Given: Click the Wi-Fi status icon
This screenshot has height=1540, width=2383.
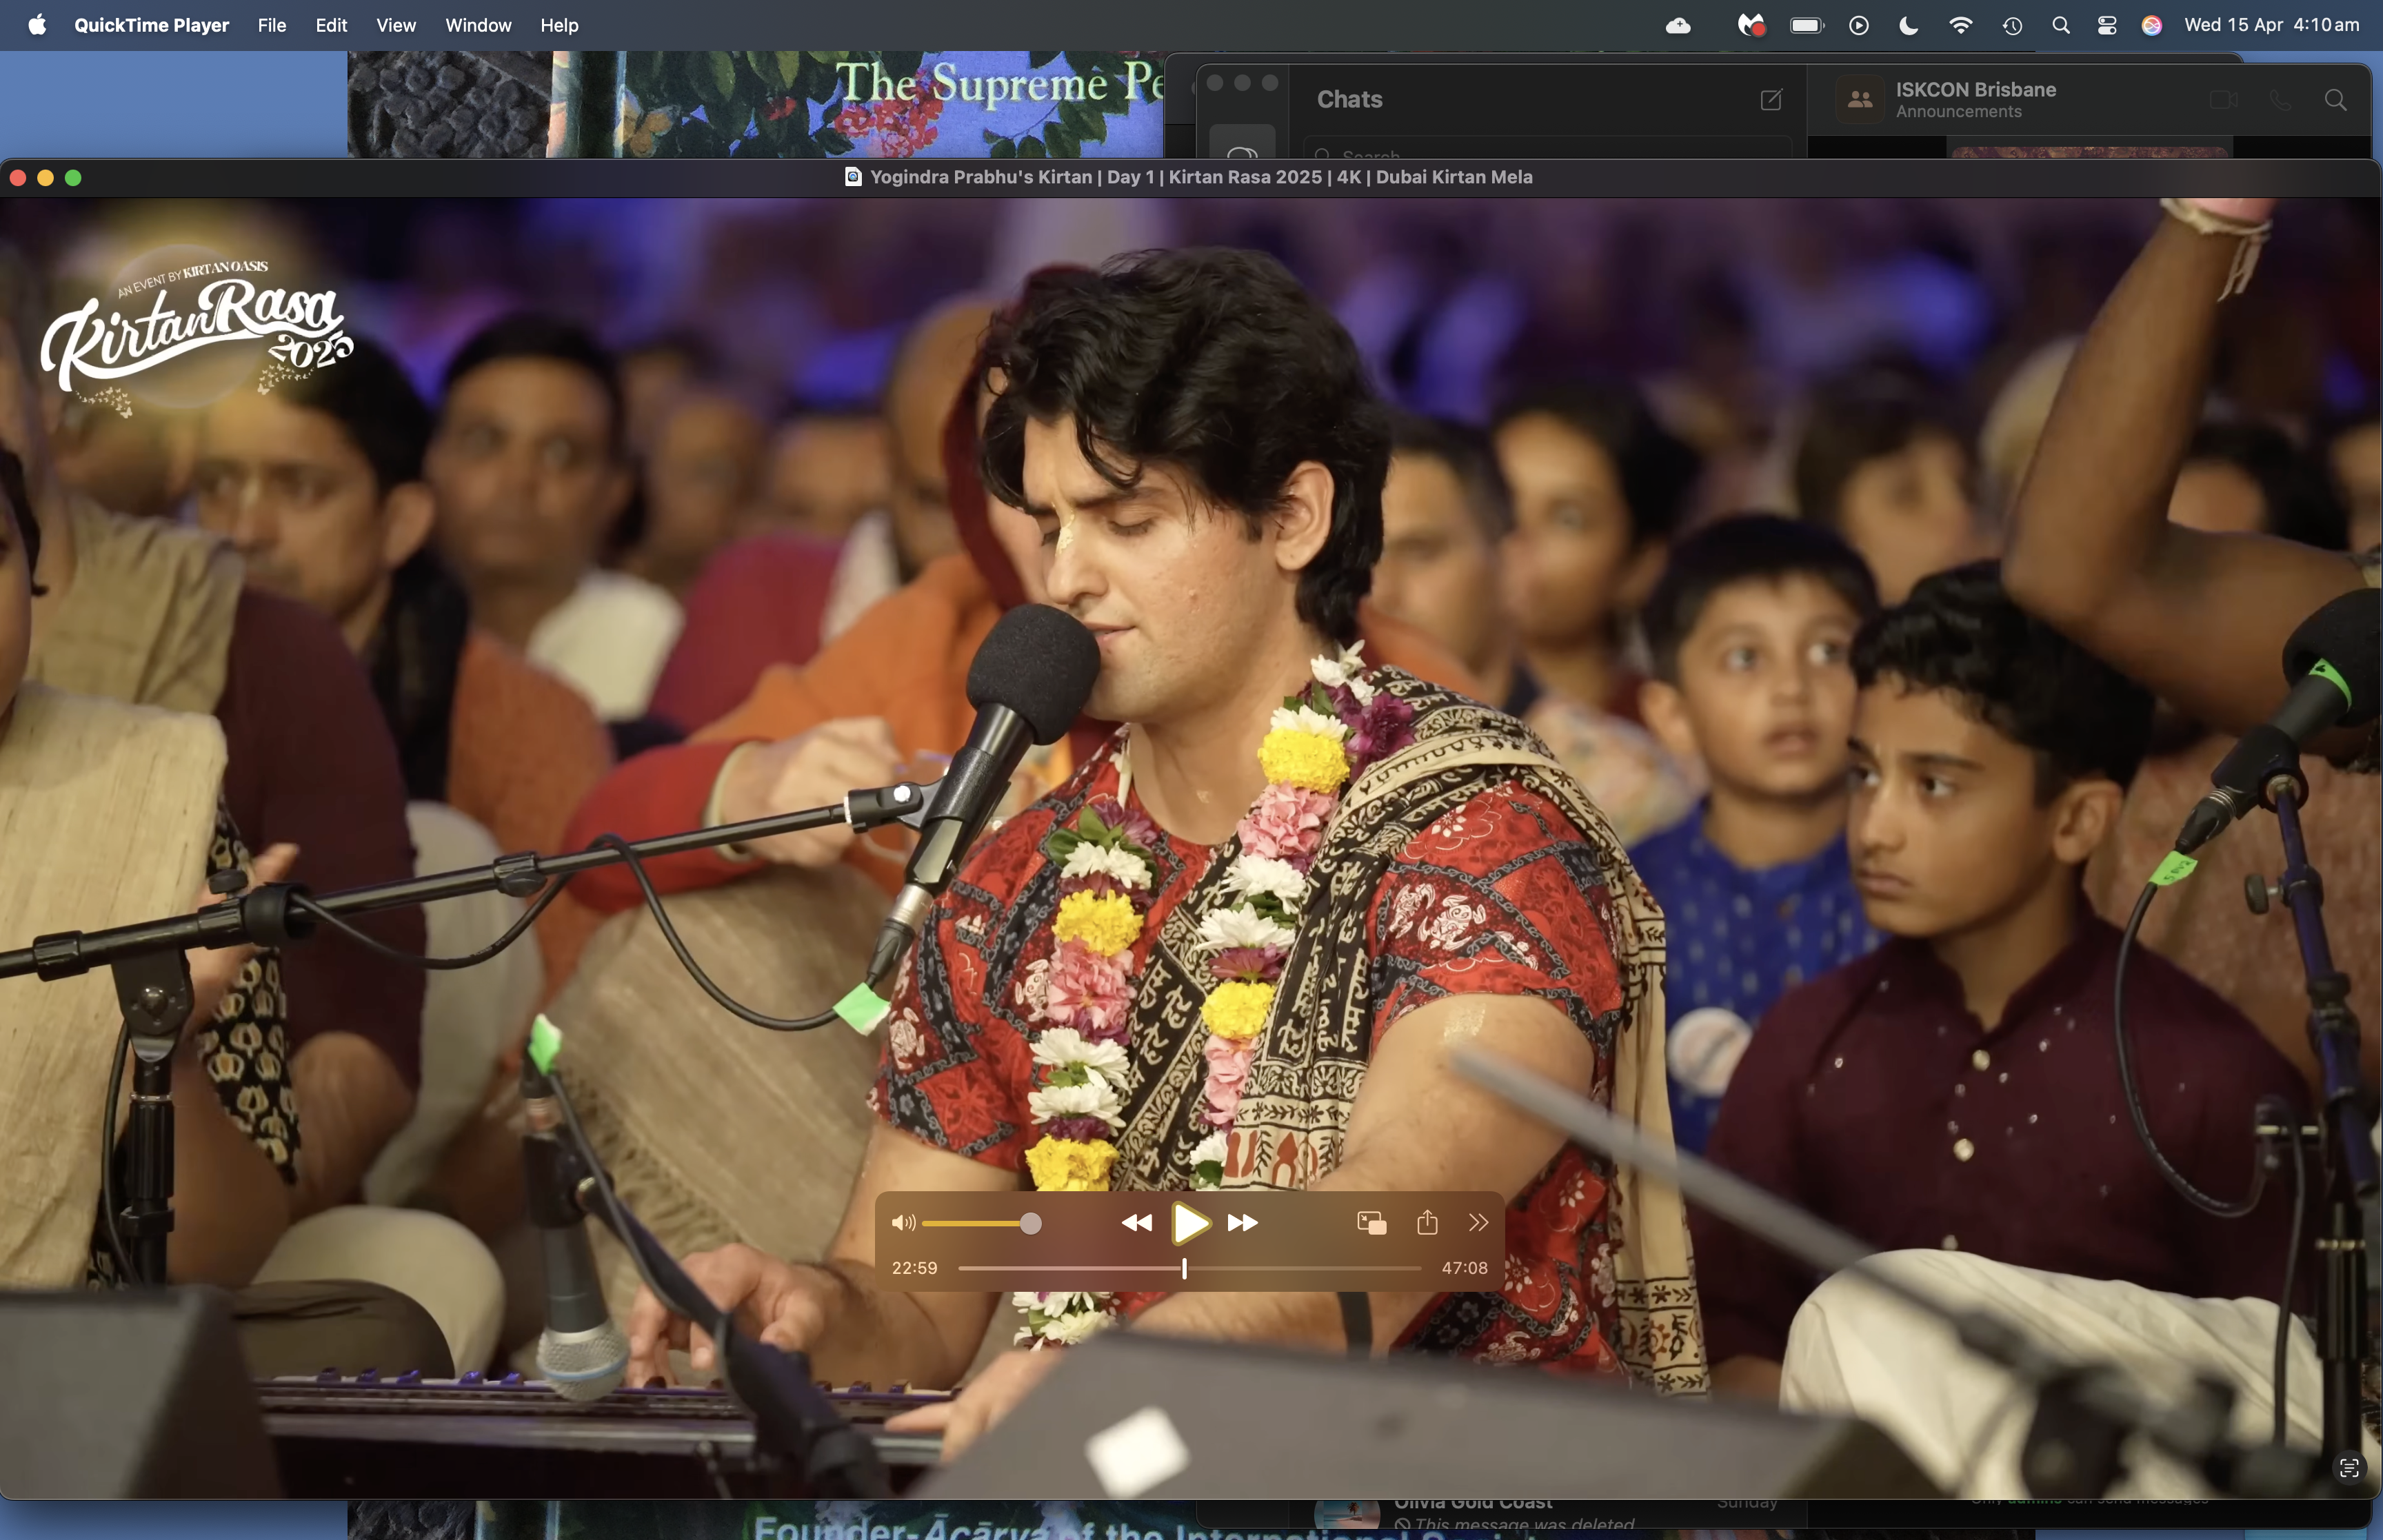Looking at the screenshot, I should [x=1960, y=25].
